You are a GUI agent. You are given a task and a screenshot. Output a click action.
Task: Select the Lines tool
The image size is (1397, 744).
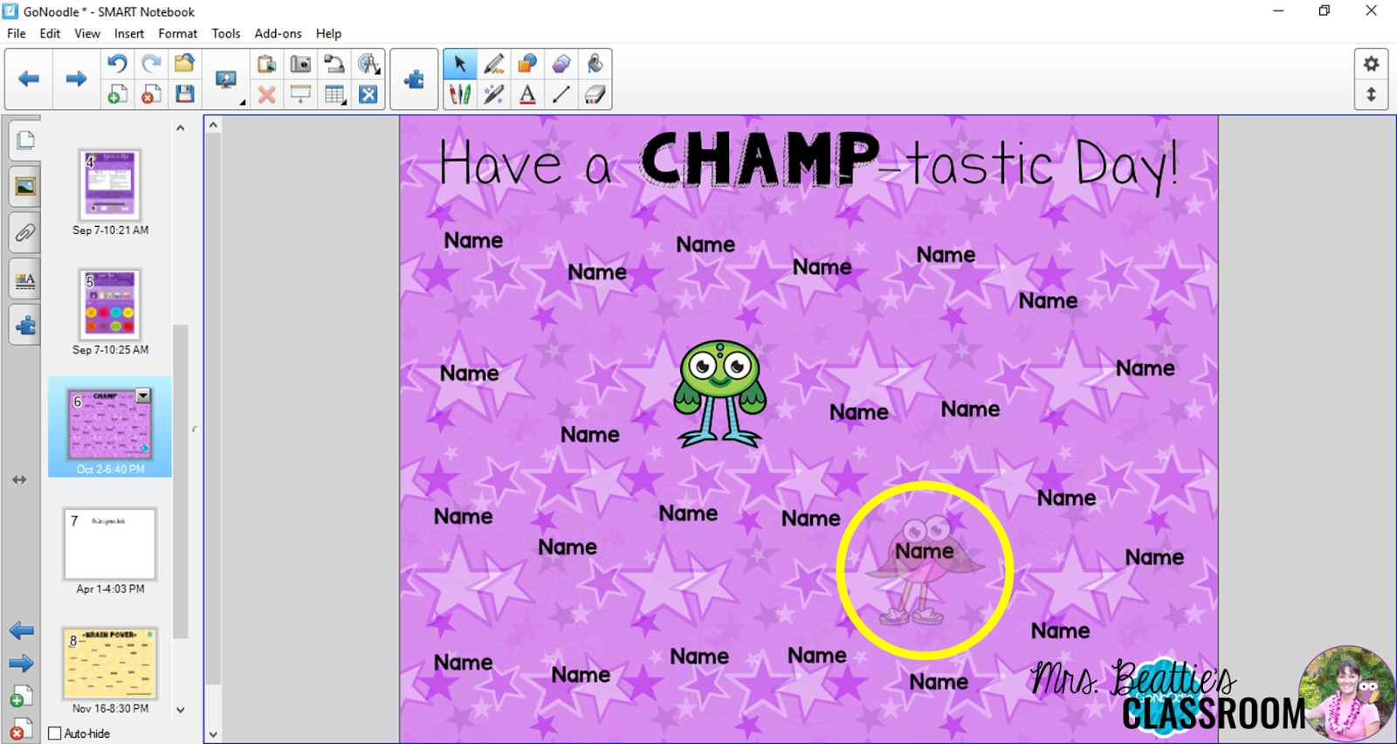(x=561, y=94)
